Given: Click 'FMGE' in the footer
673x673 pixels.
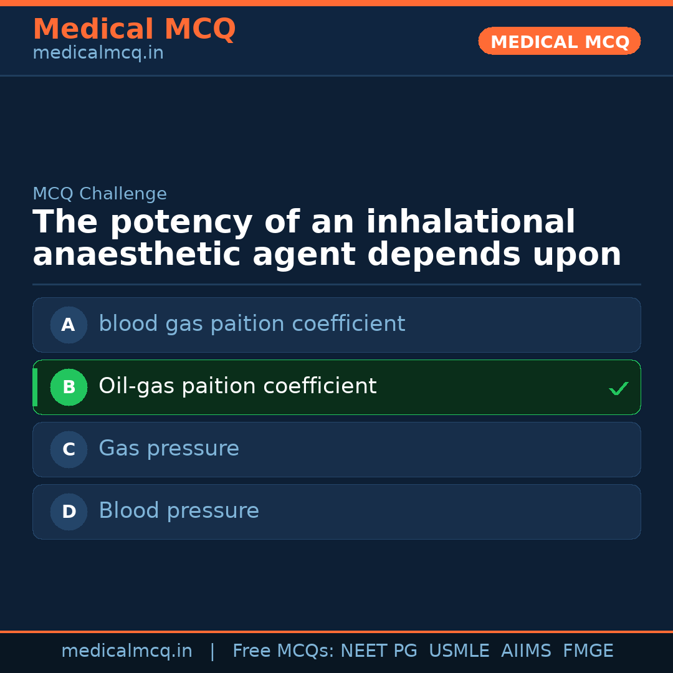Looking at the screenshot, I should pos(588,651).
